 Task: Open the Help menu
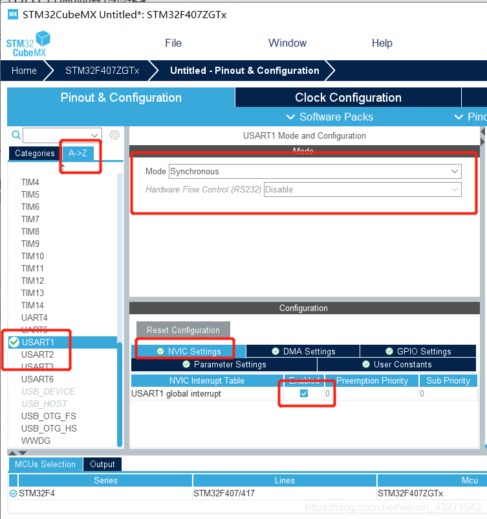[382, 43]
